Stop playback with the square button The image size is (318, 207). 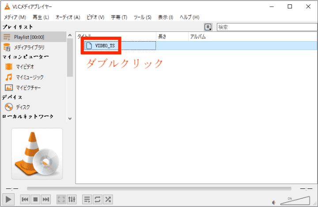tap(35, 199)
